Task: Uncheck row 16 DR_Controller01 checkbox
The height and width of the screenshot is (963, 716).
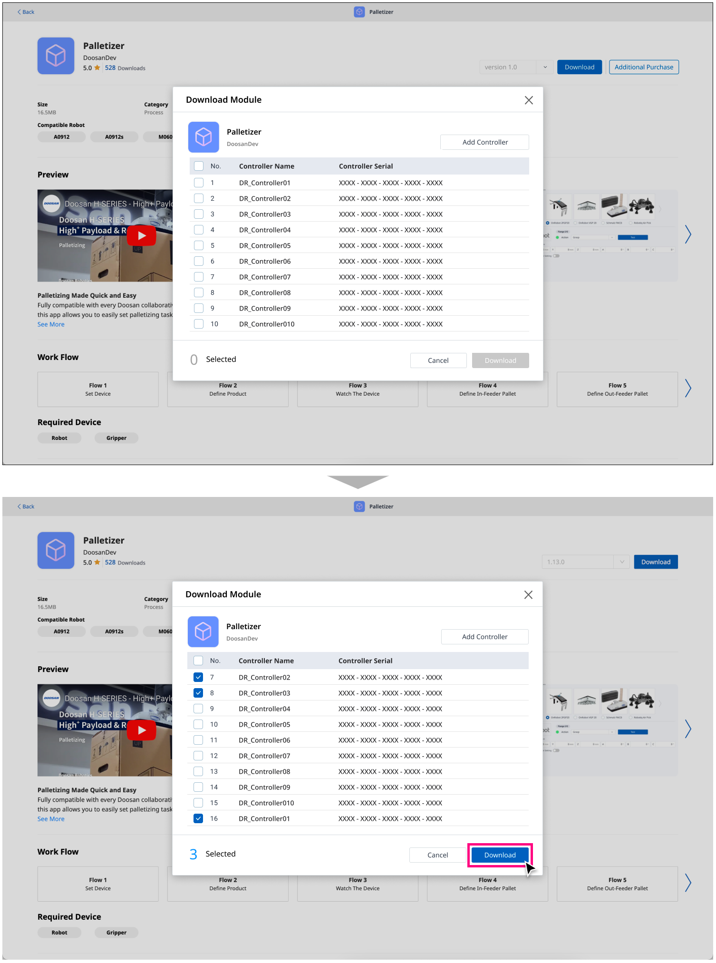Action: click(x=198, y=818)
